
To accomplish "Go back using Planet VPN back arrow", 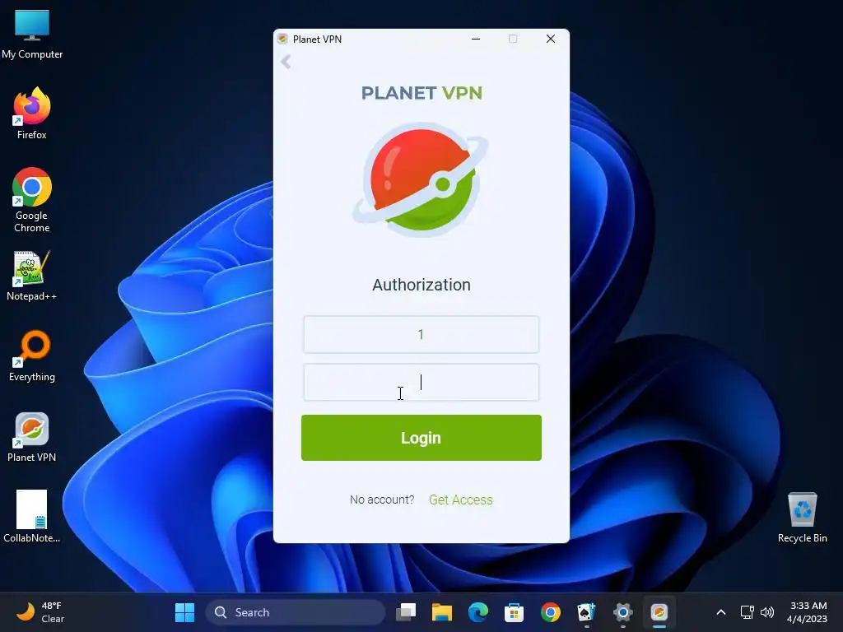I will (x=286, y=62).
